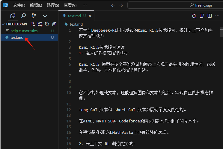The width and height of the screenshot is (223, 149).
Task: Click line mentioning AIME、MATH 500、Codeforces
Action: click(x=139, y=121)
